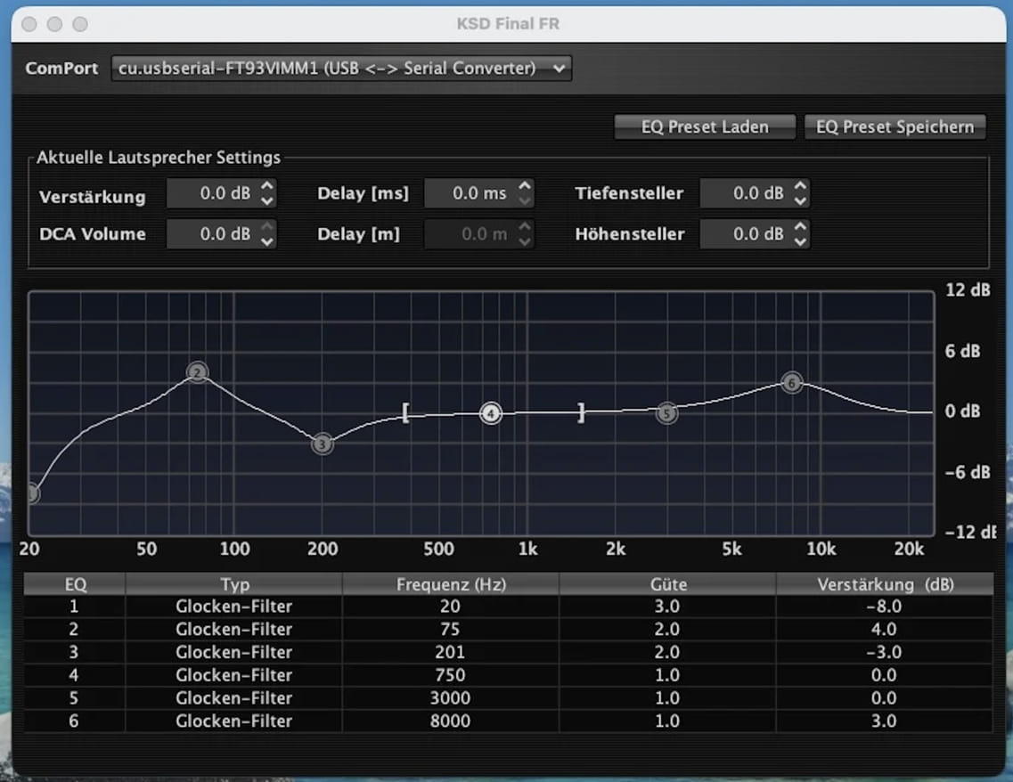Select EQ node 2 on the graph
The height and width of the screenshot is (782, 1013).
pyautogui.click(x=198, y=372)
